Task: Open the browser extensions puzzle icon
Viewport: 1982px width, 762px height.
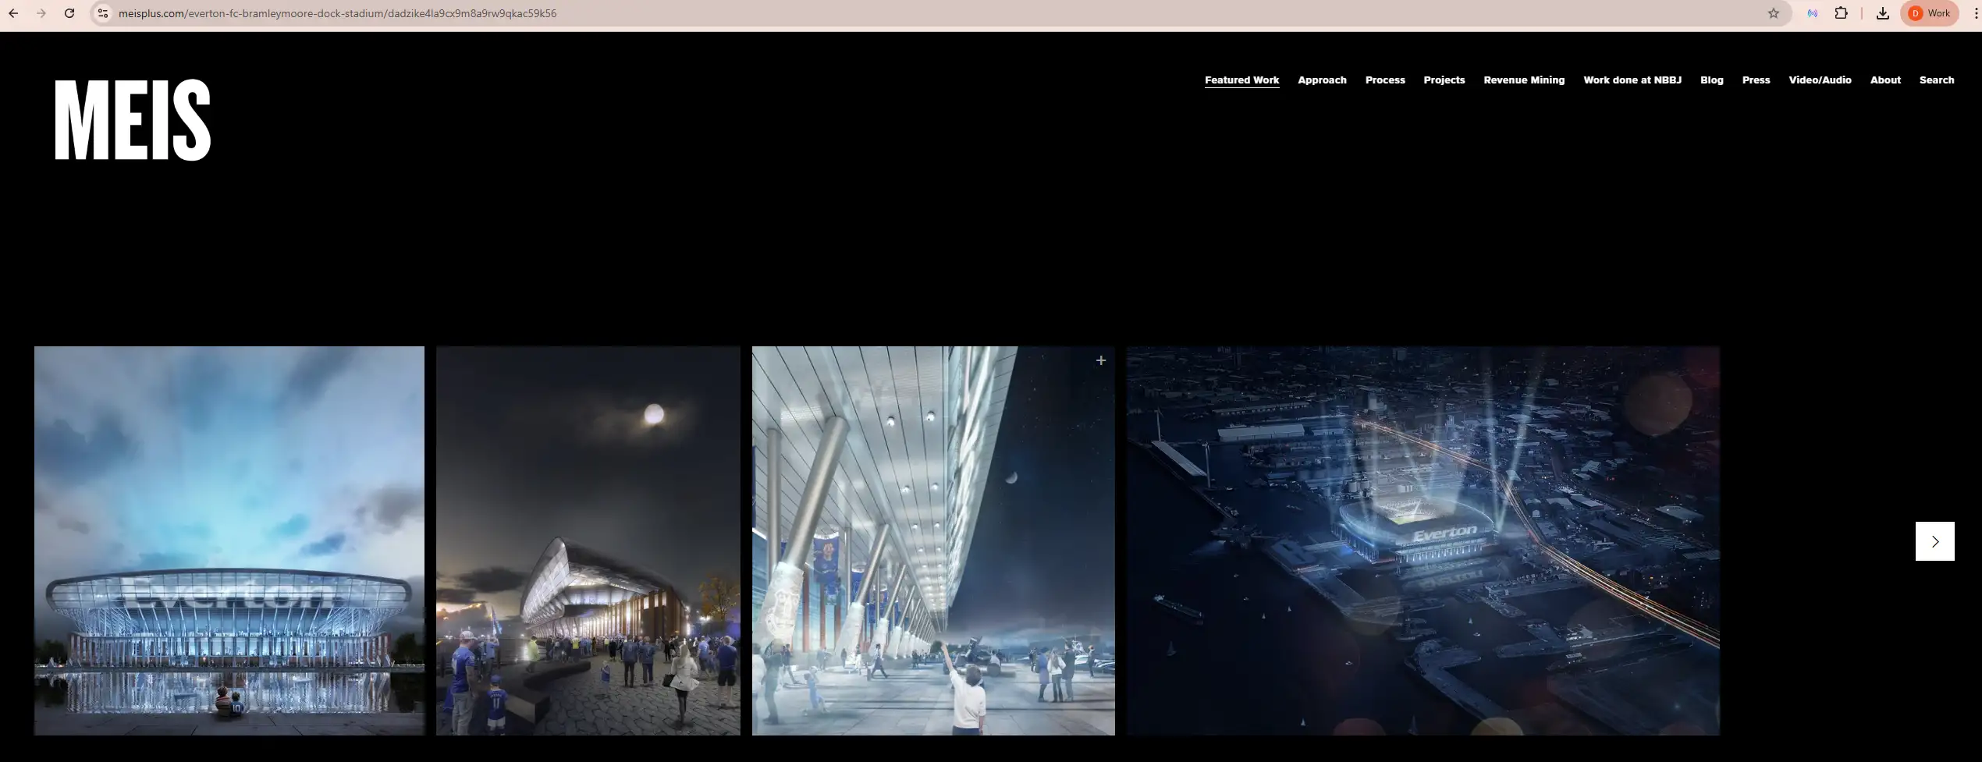Action: tap(1842, 13)
